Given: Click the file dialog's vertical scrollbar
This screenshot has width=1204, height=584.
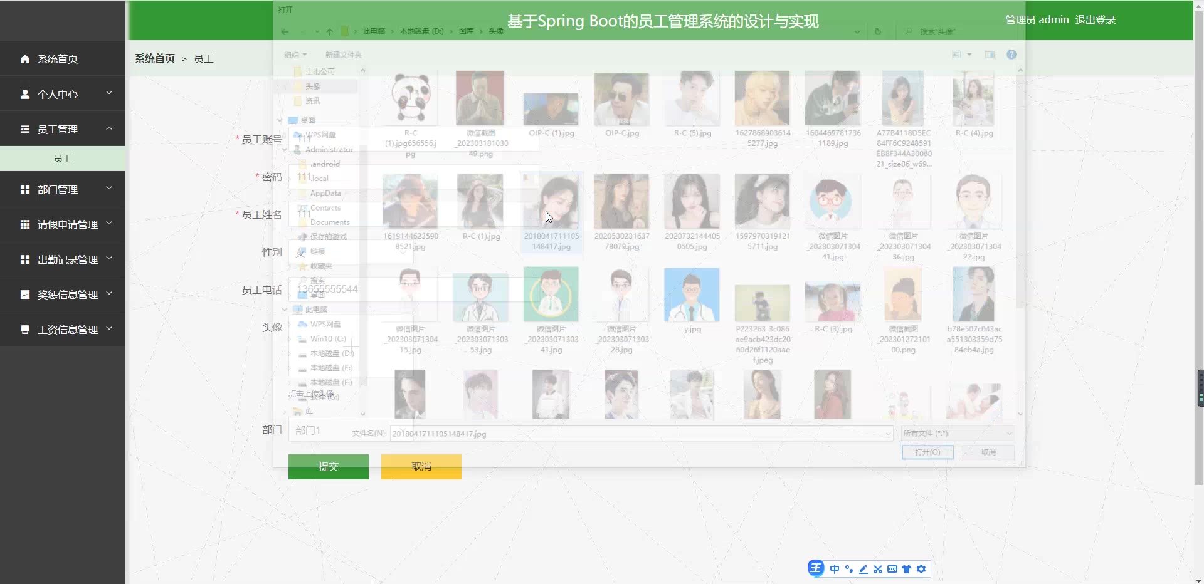Looking at the screenshot, I should coord(1020,191).
